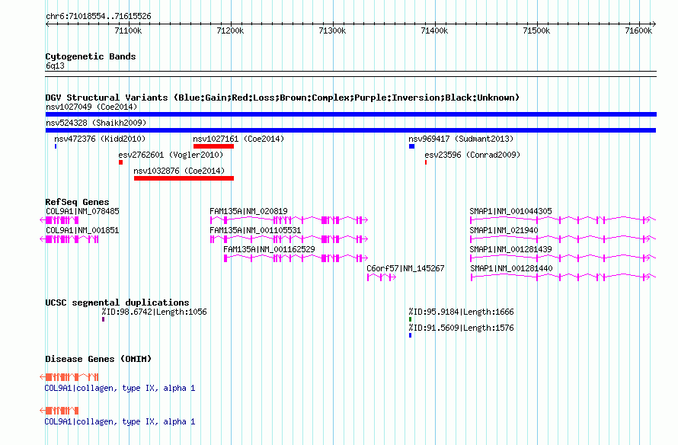This screenshot has width=678, height=445.
Task: Click the SMAP1|NM_001044305 gene glyph
Action: tap(563, 220)
